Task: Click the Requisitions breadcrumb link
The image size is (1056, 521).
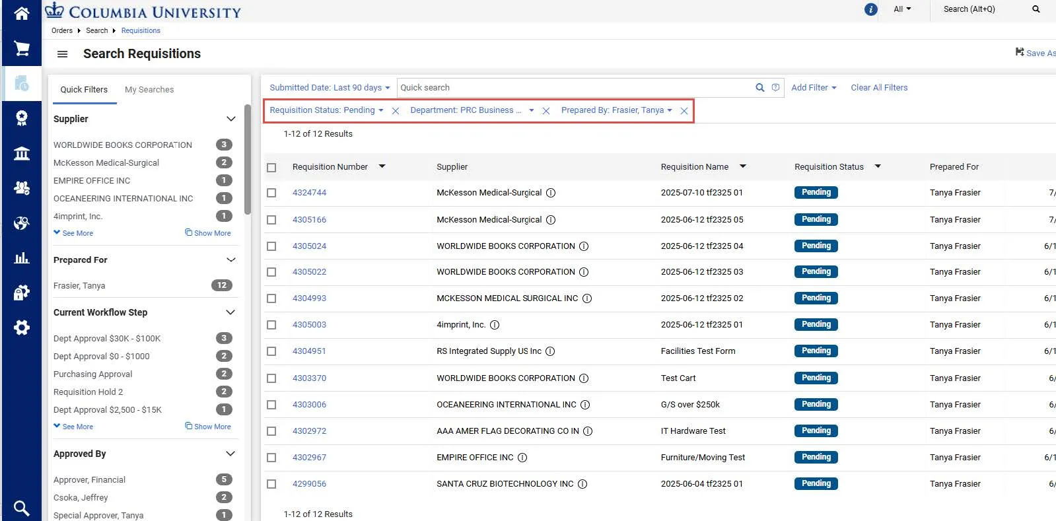Action: [141, 30]
